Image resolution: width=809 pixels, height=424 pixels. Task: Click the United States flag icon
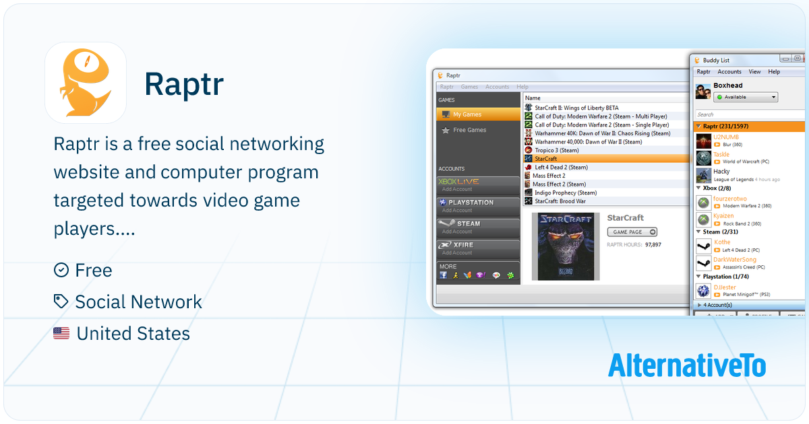tap(61, 333)
